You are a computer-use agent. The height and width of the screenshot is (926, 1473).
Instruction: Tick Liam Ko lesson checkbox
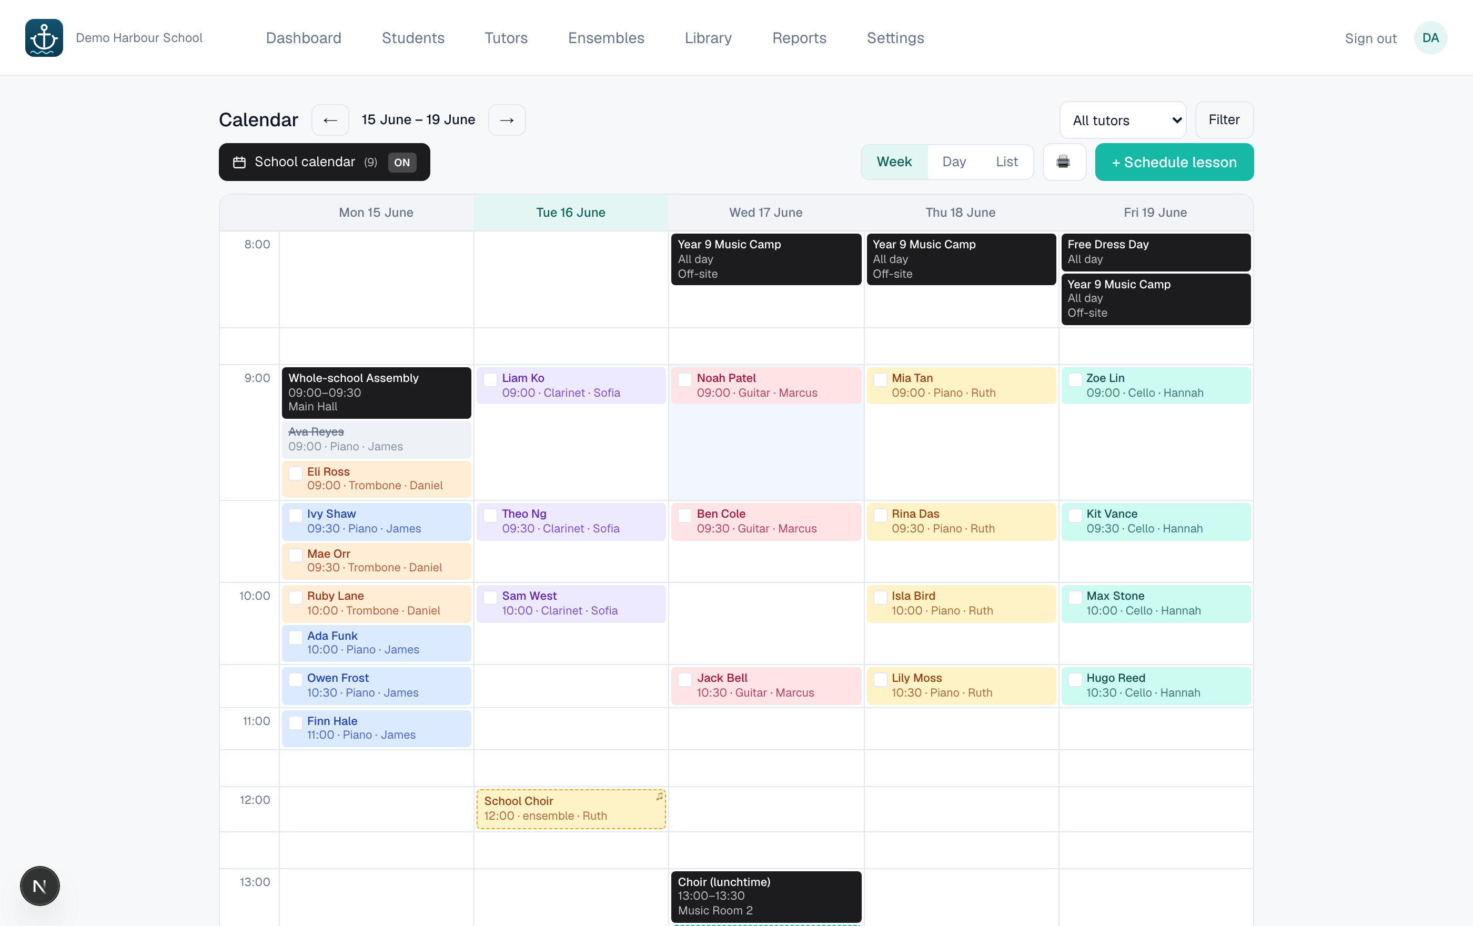pos(490,379)
